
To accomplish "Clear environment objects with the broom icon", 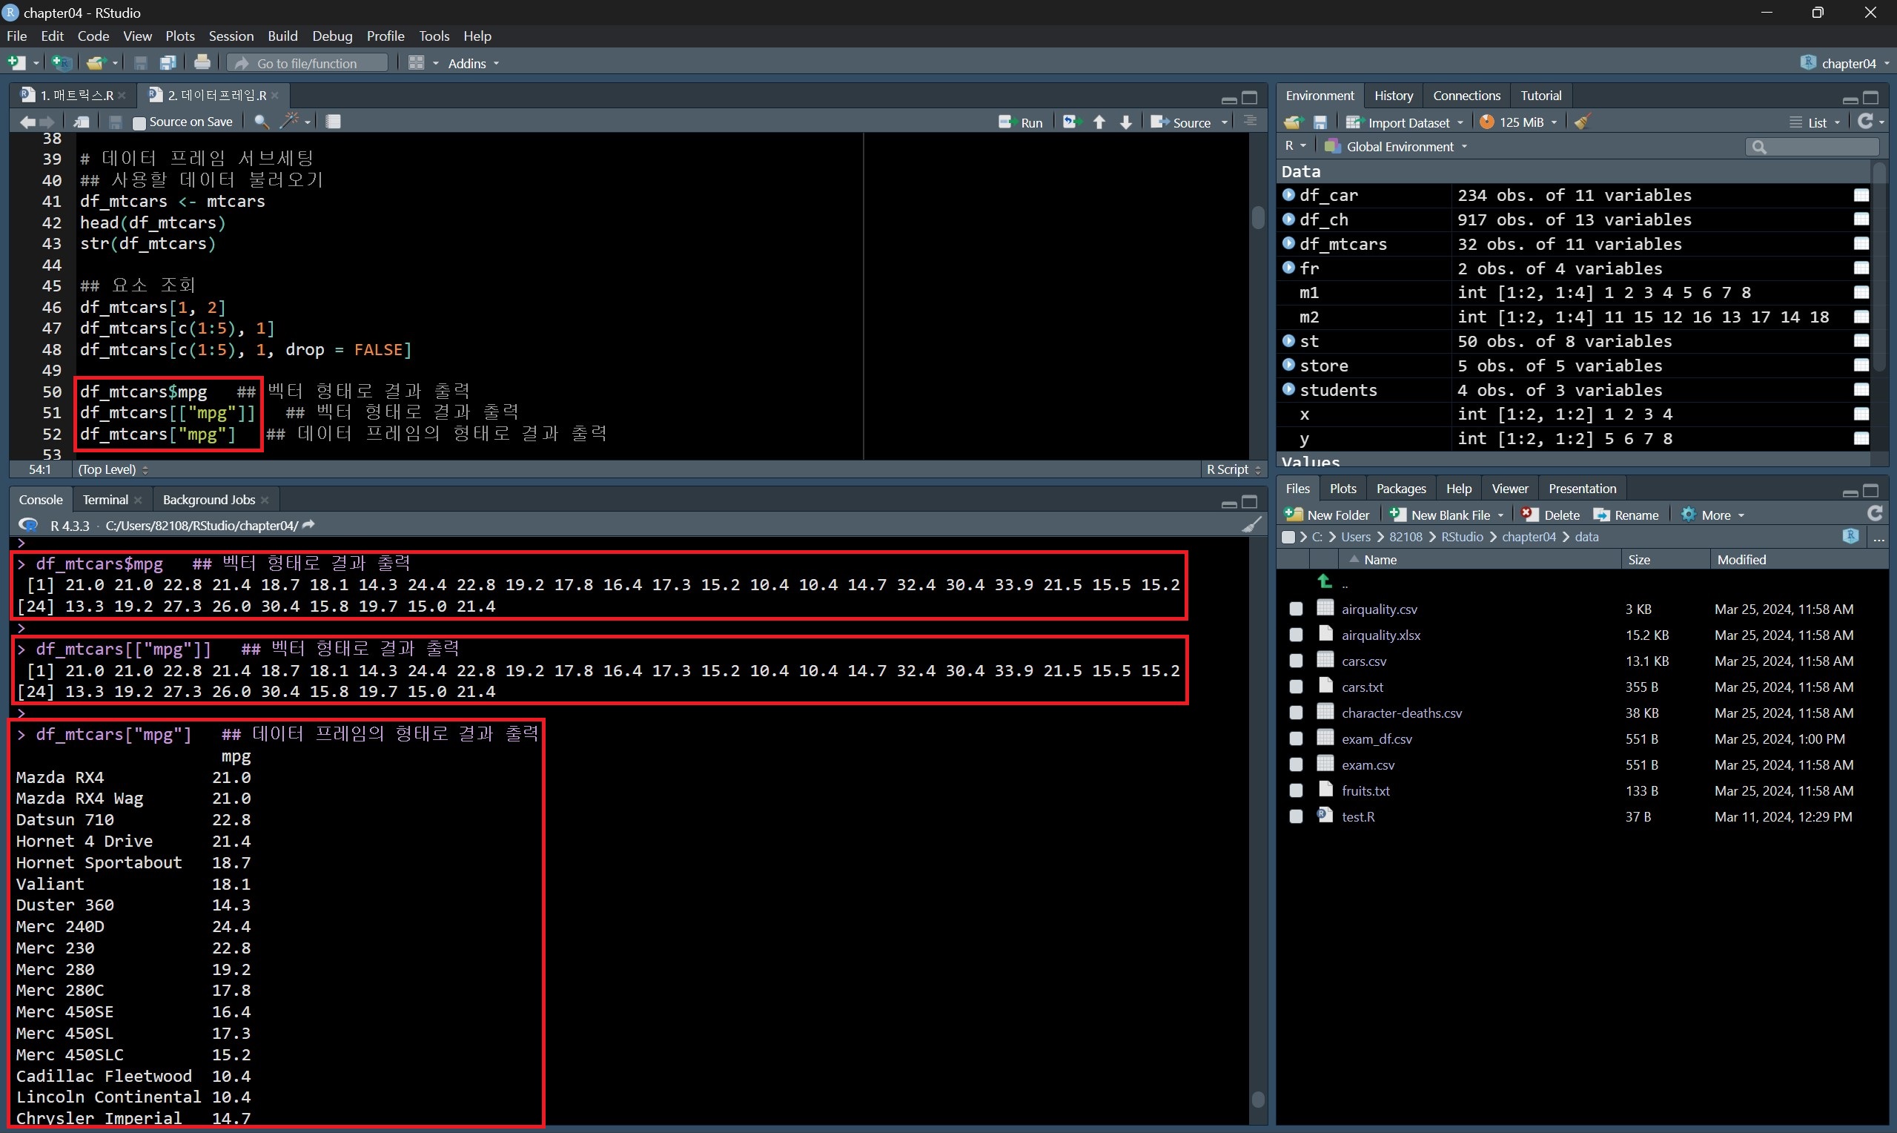I will pos(1582,122).
